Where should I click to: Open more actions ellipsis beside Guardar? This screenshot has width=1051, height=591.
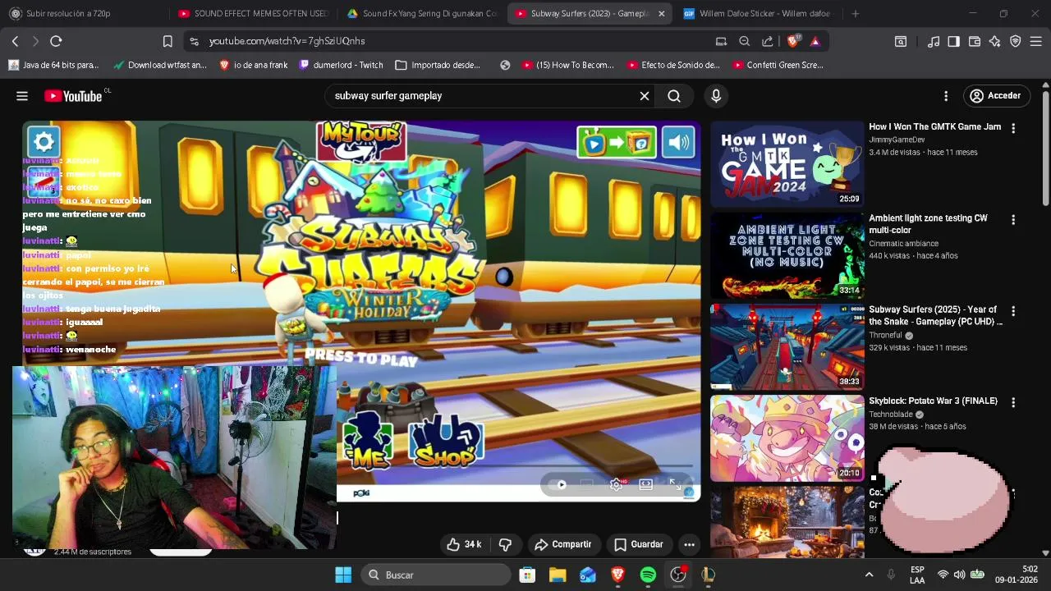[690, 544]
